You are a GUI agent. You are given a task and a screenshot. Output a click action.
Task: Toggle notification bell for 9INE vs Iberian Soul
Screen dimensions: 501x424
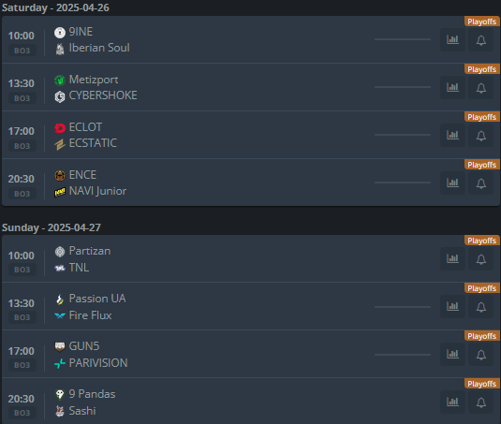coord(481,39)
